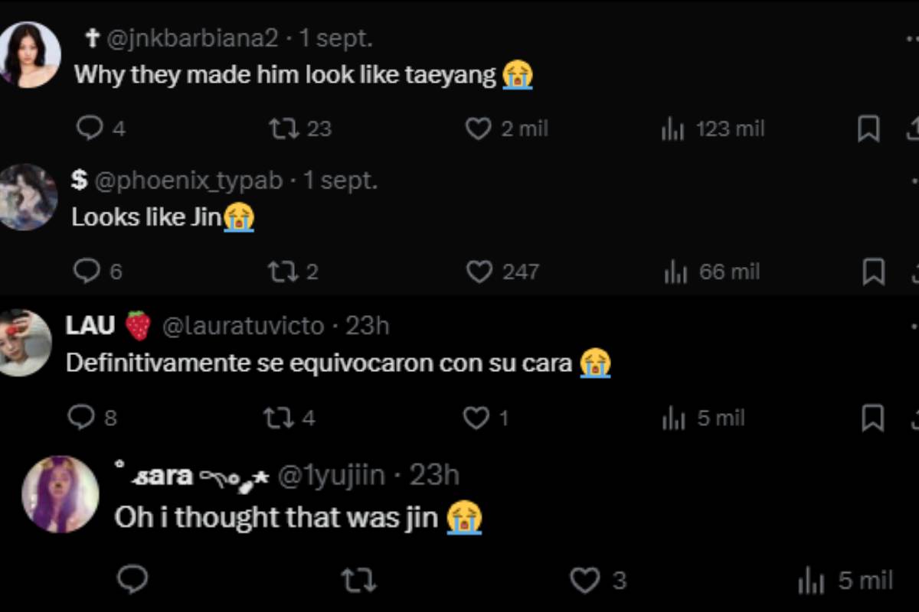The width and height of the screenshot is (919, 612).
Task: Retweet LAU's tweet with 4 retweets
Action: click(277, 418)
